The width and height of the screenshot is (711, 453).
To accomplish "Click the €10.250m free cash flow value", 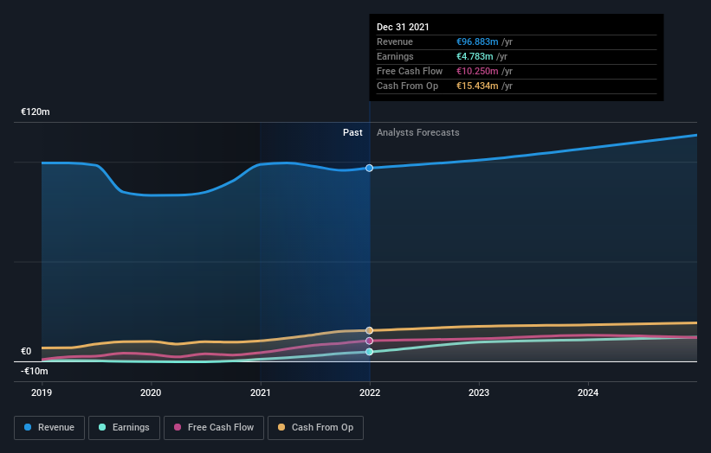I will [x=477, y=71].
